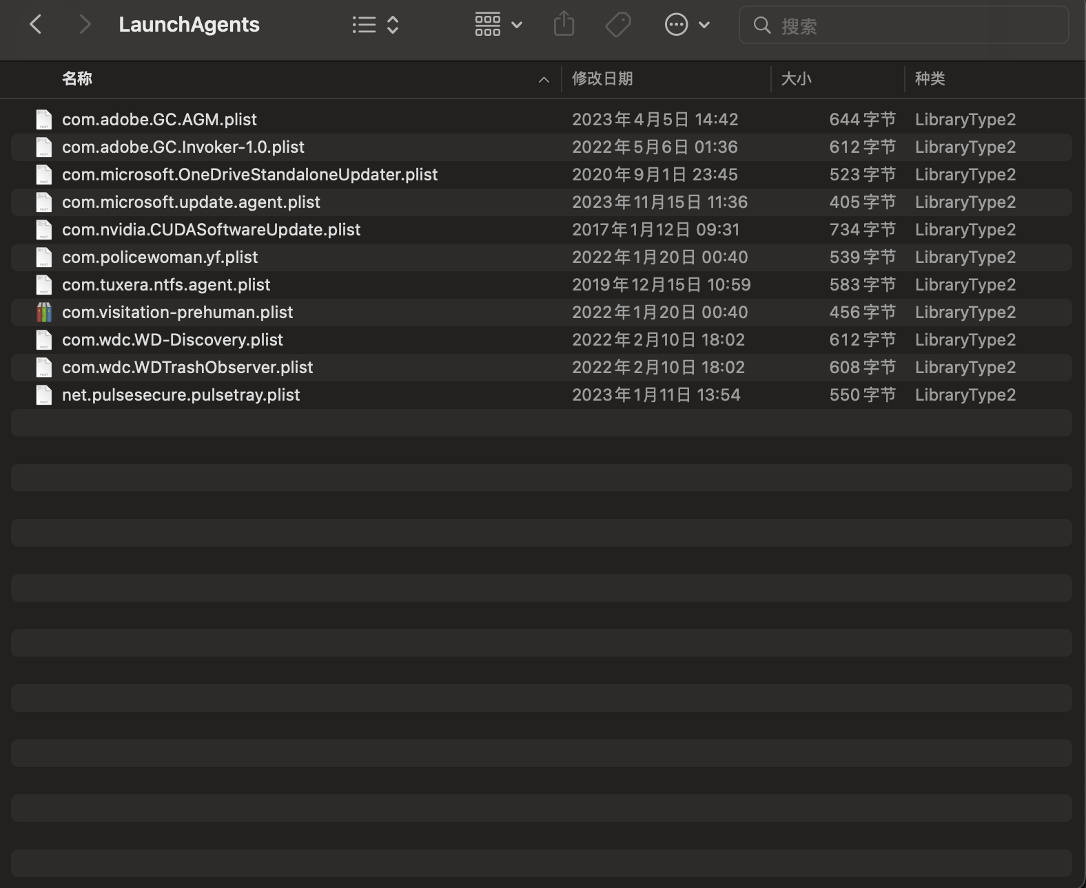The height and width of the screenshot is (888, 1086).
Task: Click the com.microsoft.update.agent.plist file icon
Action: click(44, 202)
